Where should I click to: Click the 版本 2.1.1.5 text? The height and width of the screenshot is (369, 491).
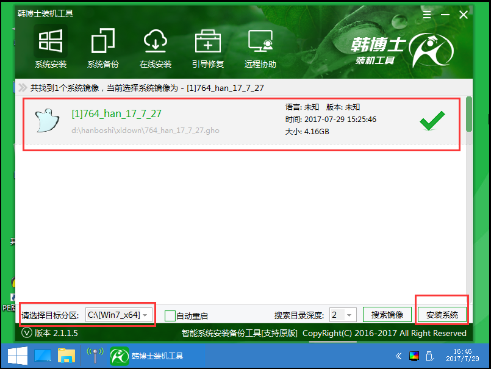(56, 333)
